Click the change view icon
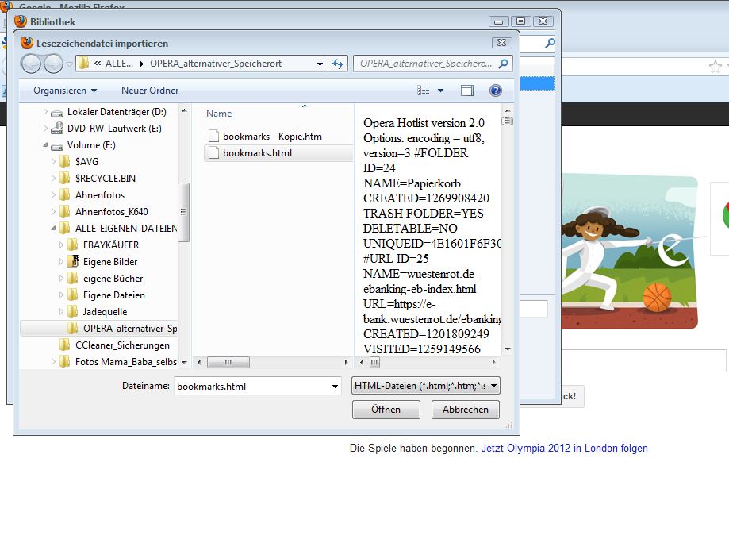The image size is (729, 543). 424,90
